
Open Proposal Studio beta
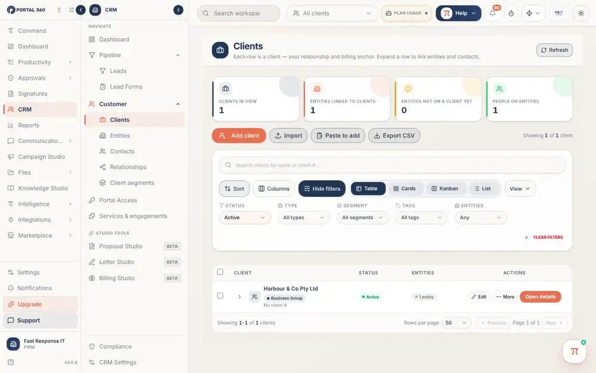[135, 247]
